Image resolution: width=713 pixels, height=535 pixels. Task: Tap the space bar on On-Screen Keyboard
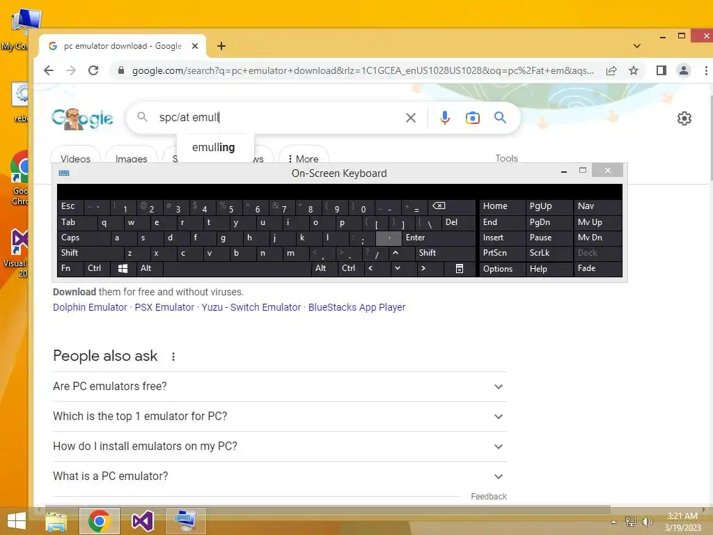click(237, 268)
